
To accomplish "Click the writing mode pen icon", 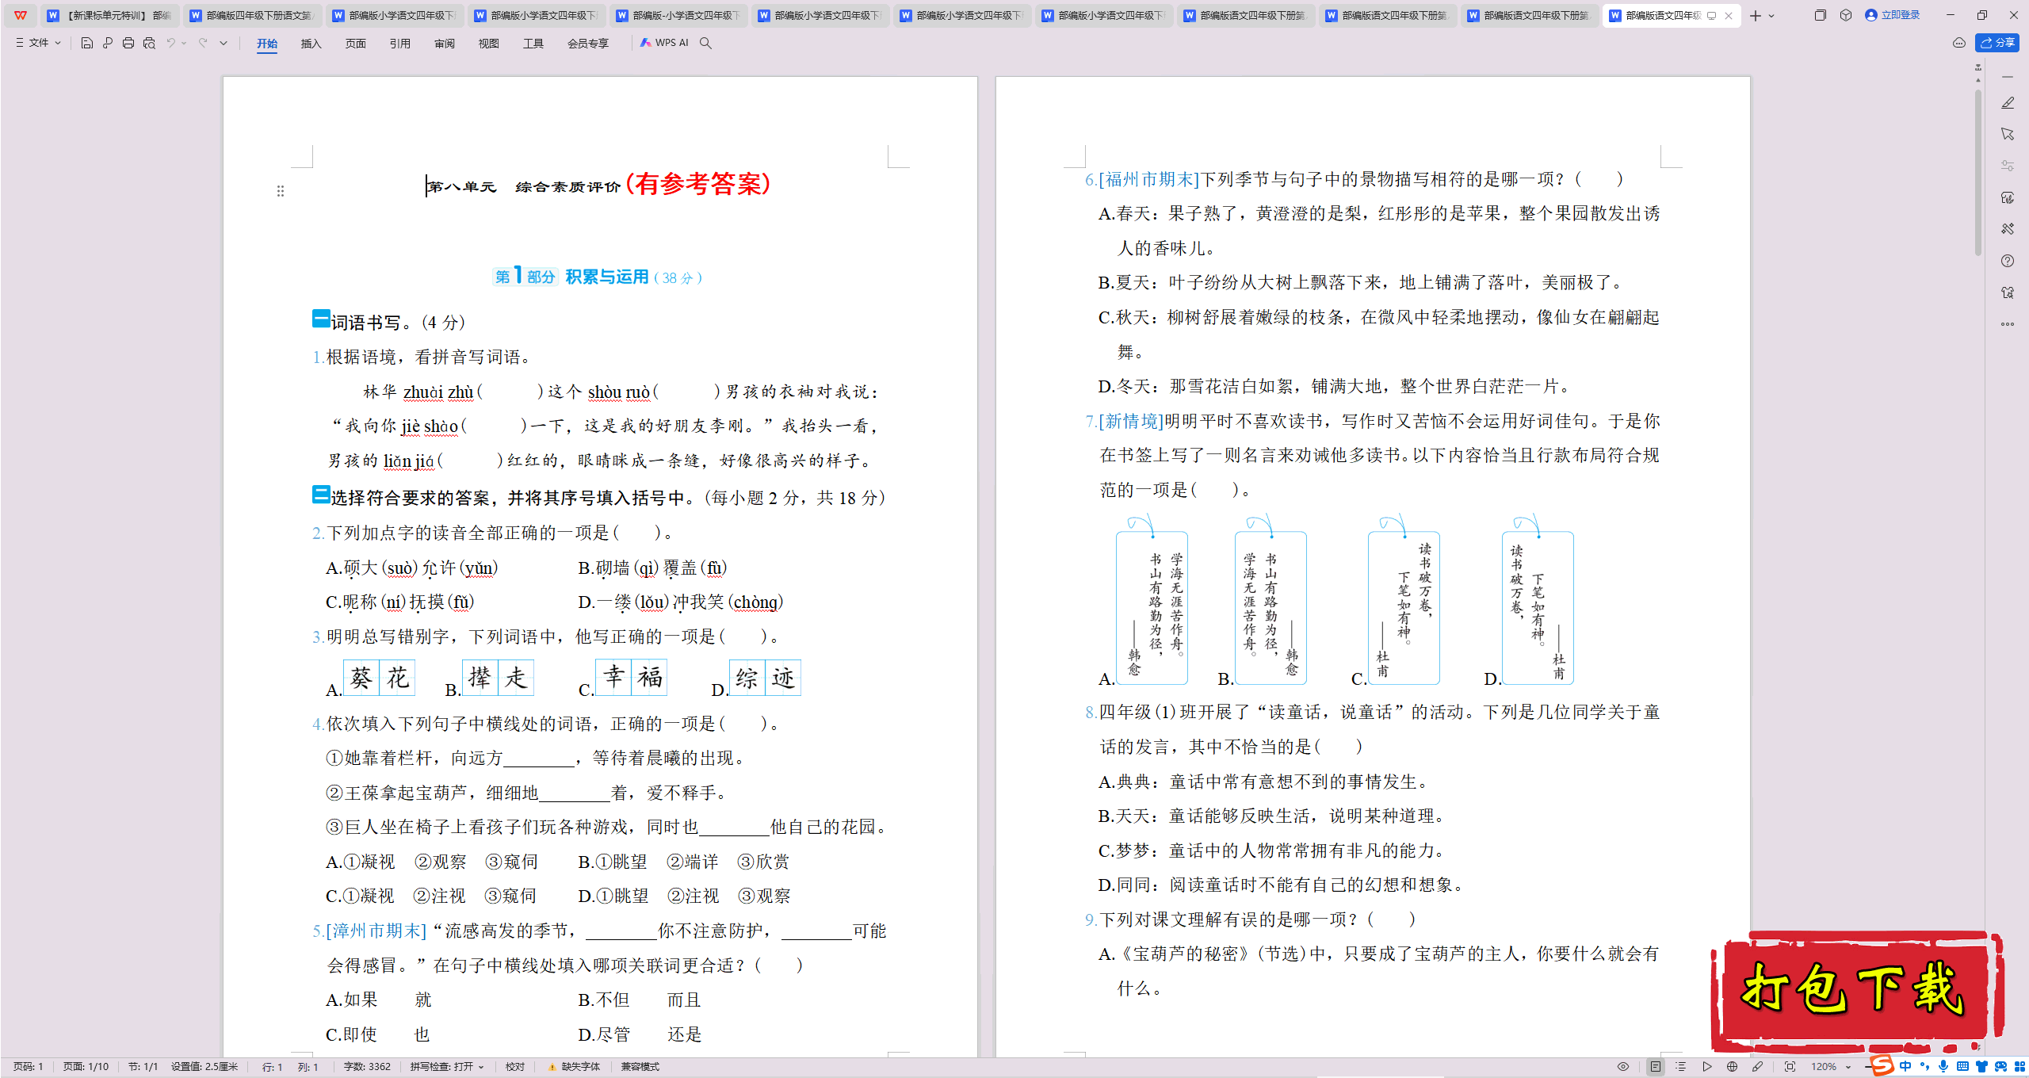I will click(1757, 1067).
